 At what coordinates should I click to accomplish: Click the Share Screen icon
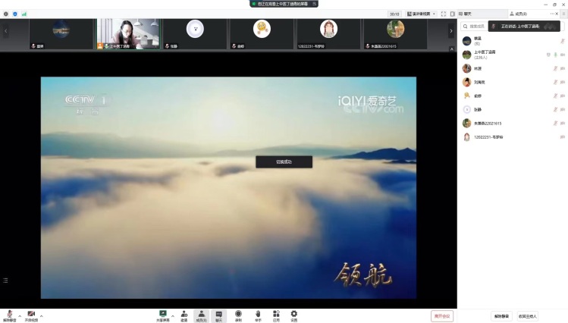point(162,314)
